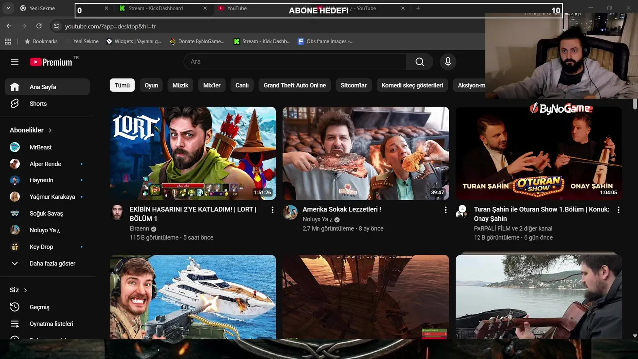Image resolution: width=638 pixels, height=359 pixels.
Task: Click Elraenn channel name under video
Action: click(139, 229)
